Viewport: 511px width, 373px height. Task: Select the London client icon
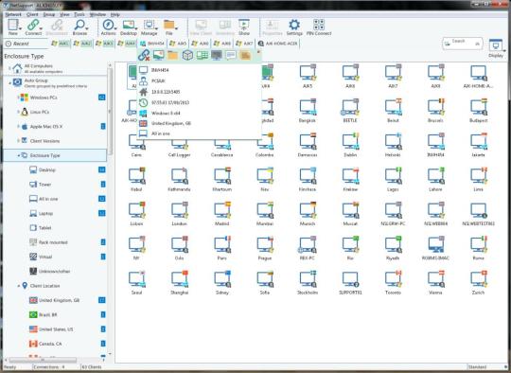pyautogui.click(x=179, y=210)
